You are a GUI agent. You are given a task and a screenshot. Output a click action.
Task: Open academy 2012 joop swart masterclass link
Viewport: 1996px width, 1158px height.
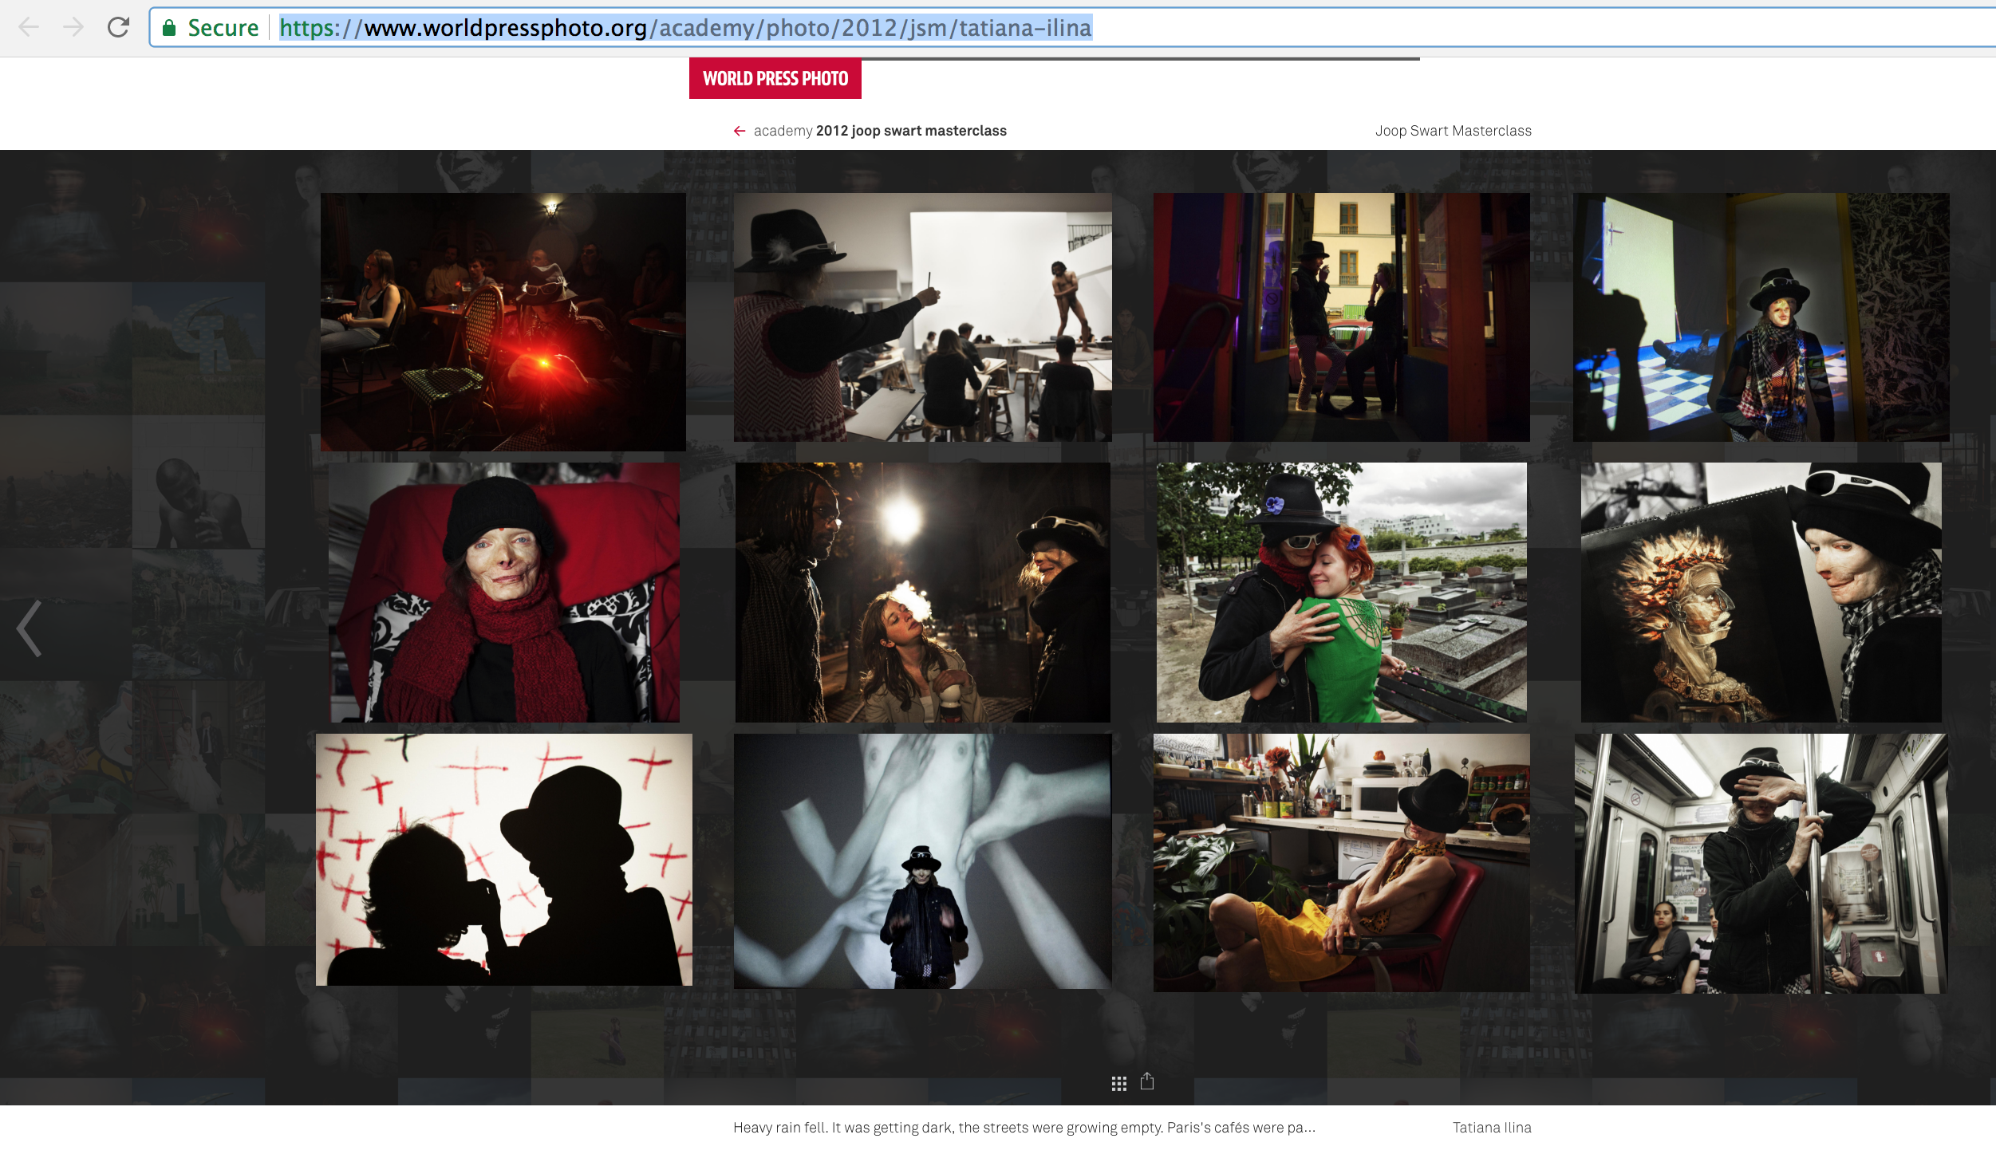880,131
